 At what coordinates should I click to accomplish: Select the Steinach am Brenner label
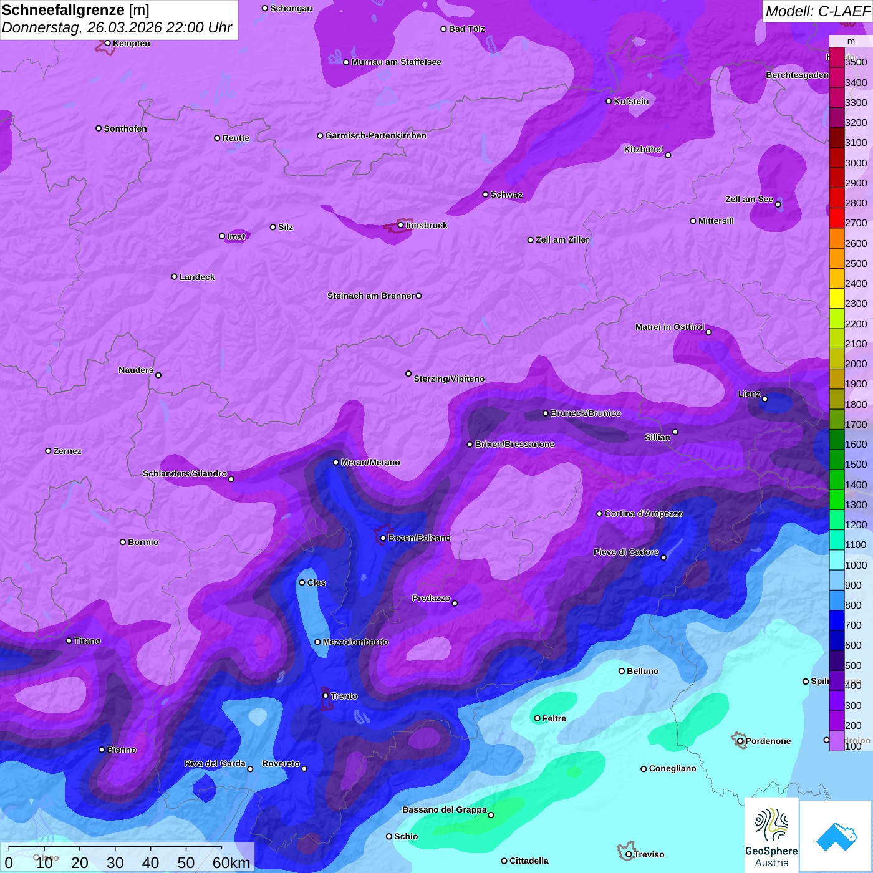371,296
